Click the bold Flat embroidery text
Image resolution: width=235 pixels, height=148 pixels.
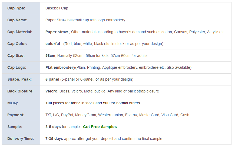coord(60,67)
